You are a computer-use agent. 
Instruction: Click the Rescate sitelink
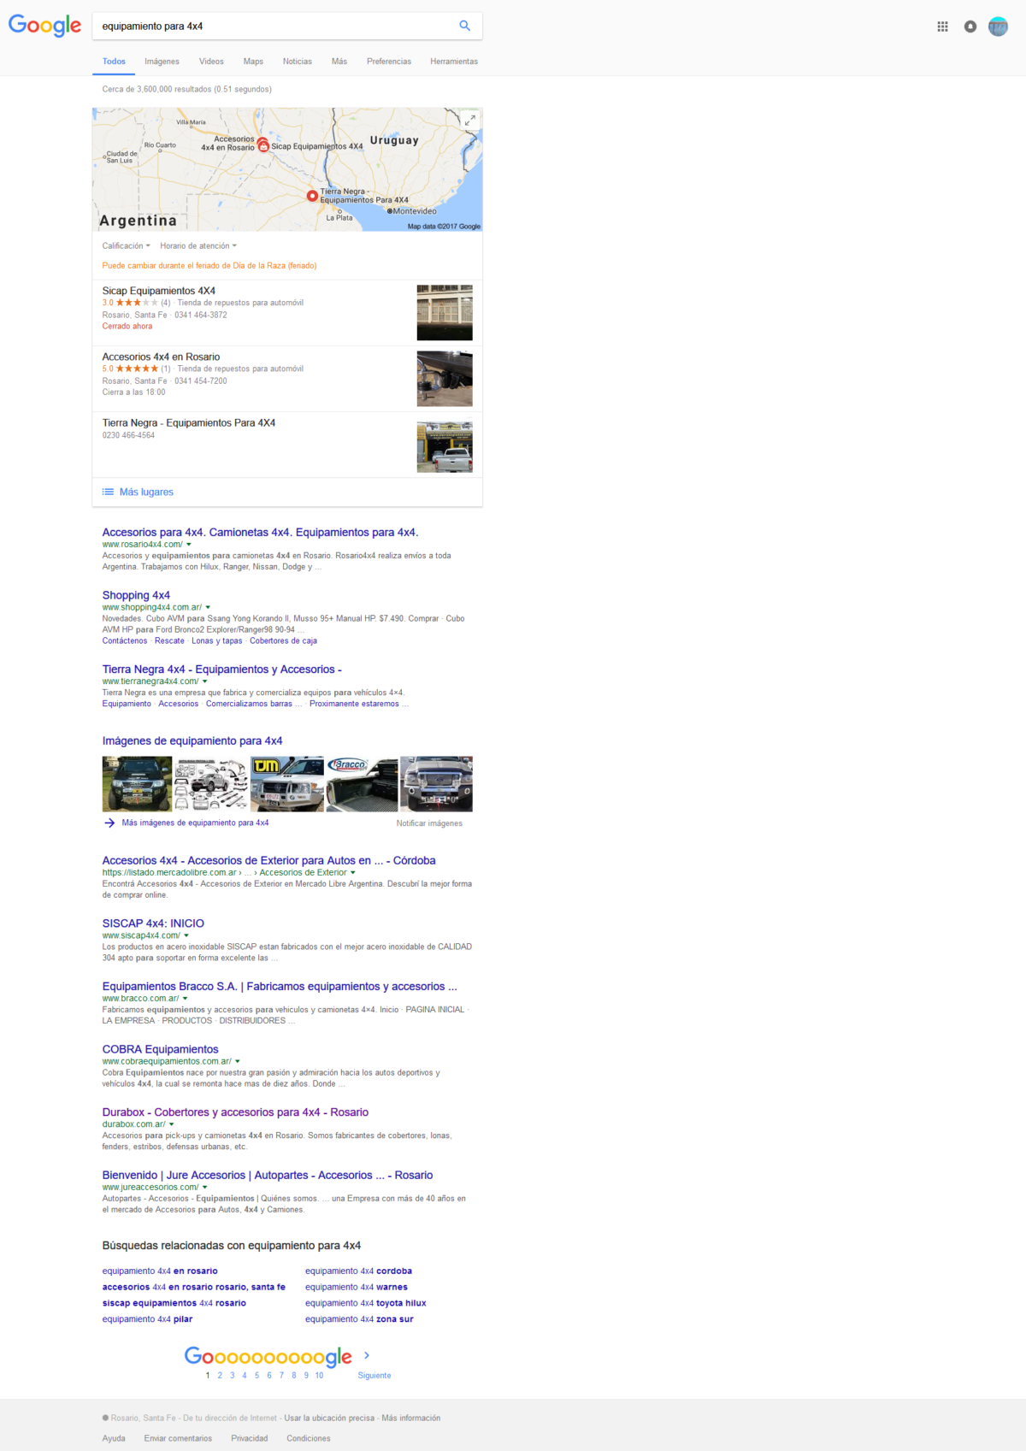coord(169,640)
